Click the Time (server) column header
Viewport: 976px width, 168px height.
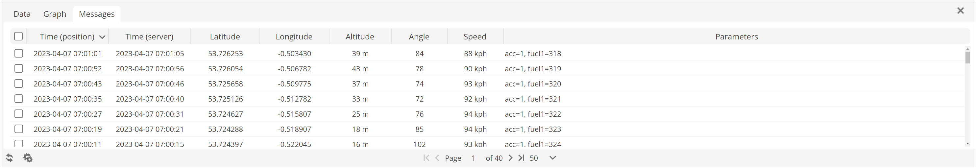[x=149, y=37]
